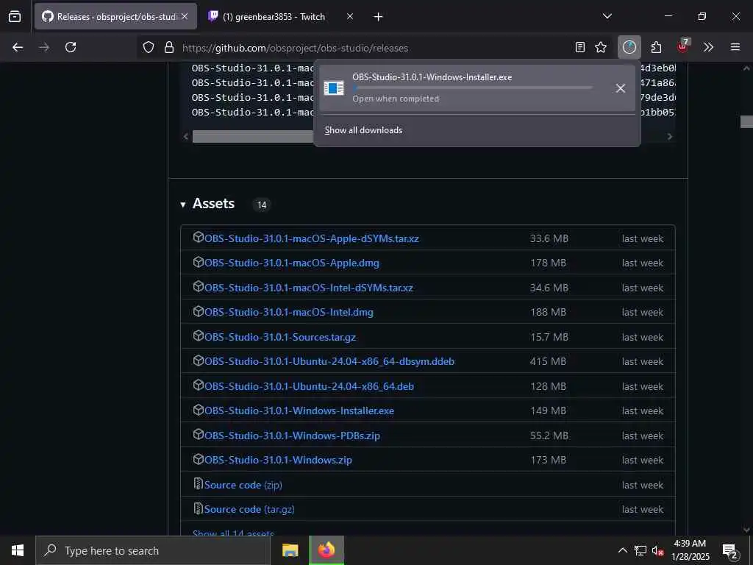753x565 pixels.
Task: Go back using the browser's back arrow
Action: point(18,47)
